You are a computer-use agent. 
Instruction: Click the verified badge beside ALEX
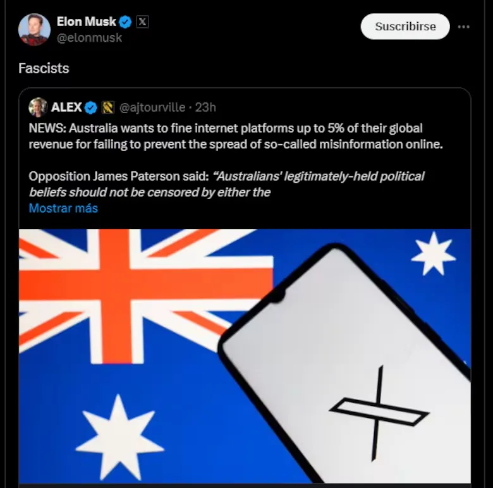[91, 107]
